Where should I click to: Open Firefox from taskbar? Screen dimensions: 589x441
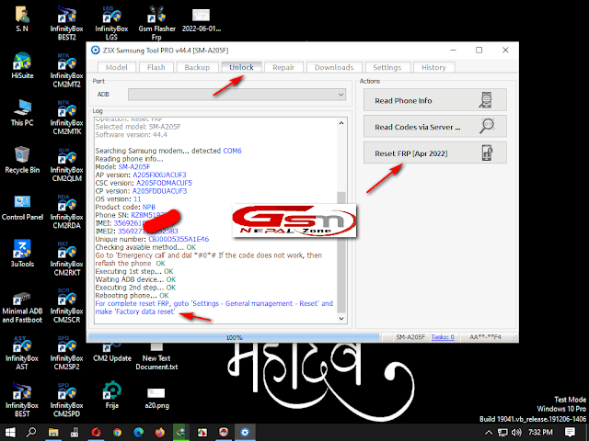pos(160,433)
